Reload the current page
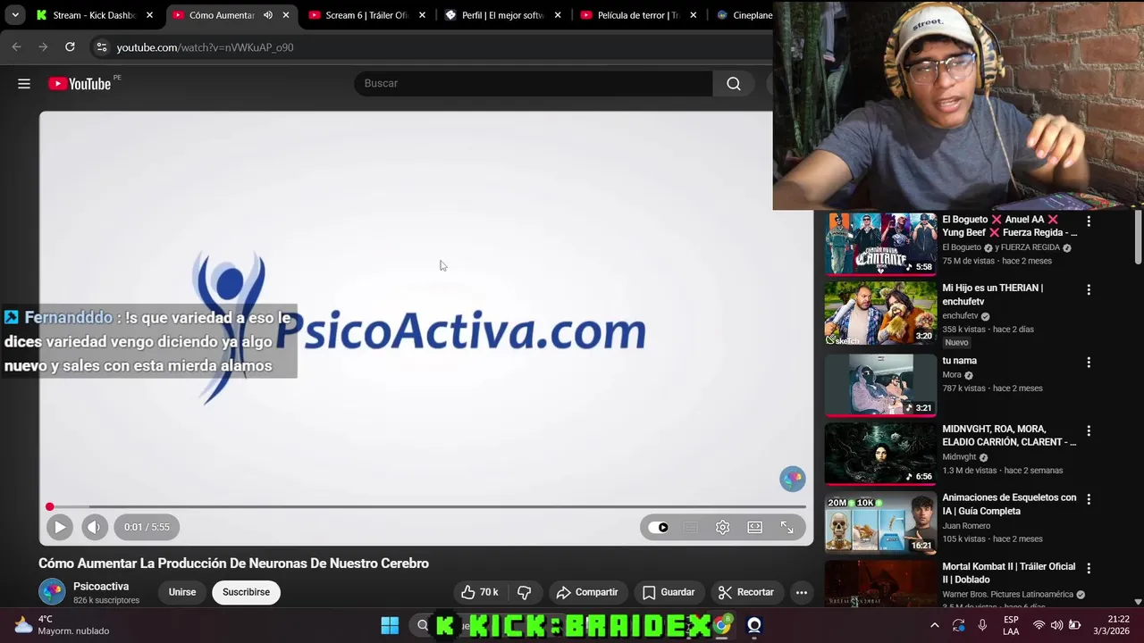Viewport: 1144px width, 643px height. [70, 46]
